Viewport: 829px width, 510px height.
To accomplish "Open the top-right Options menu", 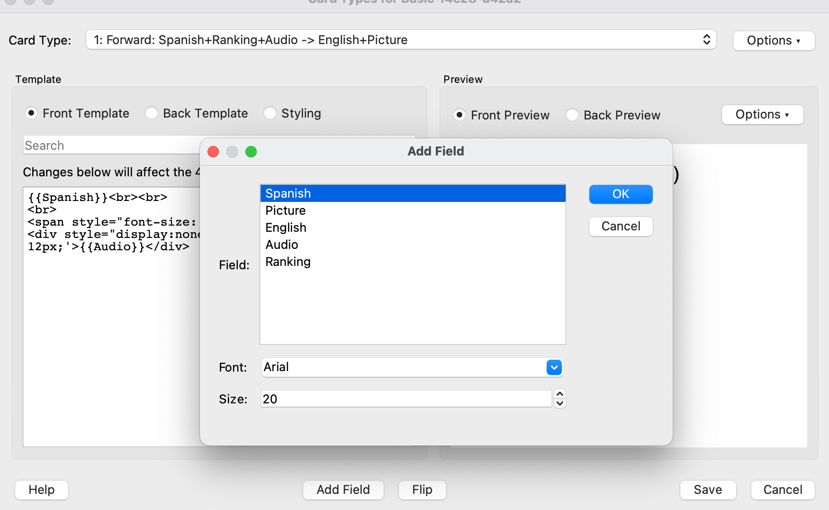I will click(774, 41).
